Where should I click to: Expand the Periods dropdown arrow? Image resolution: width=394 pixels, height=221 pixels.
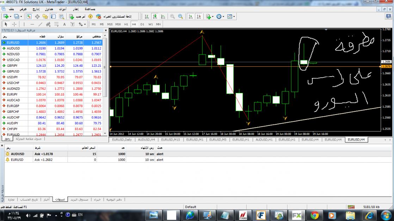coord(223,17)
